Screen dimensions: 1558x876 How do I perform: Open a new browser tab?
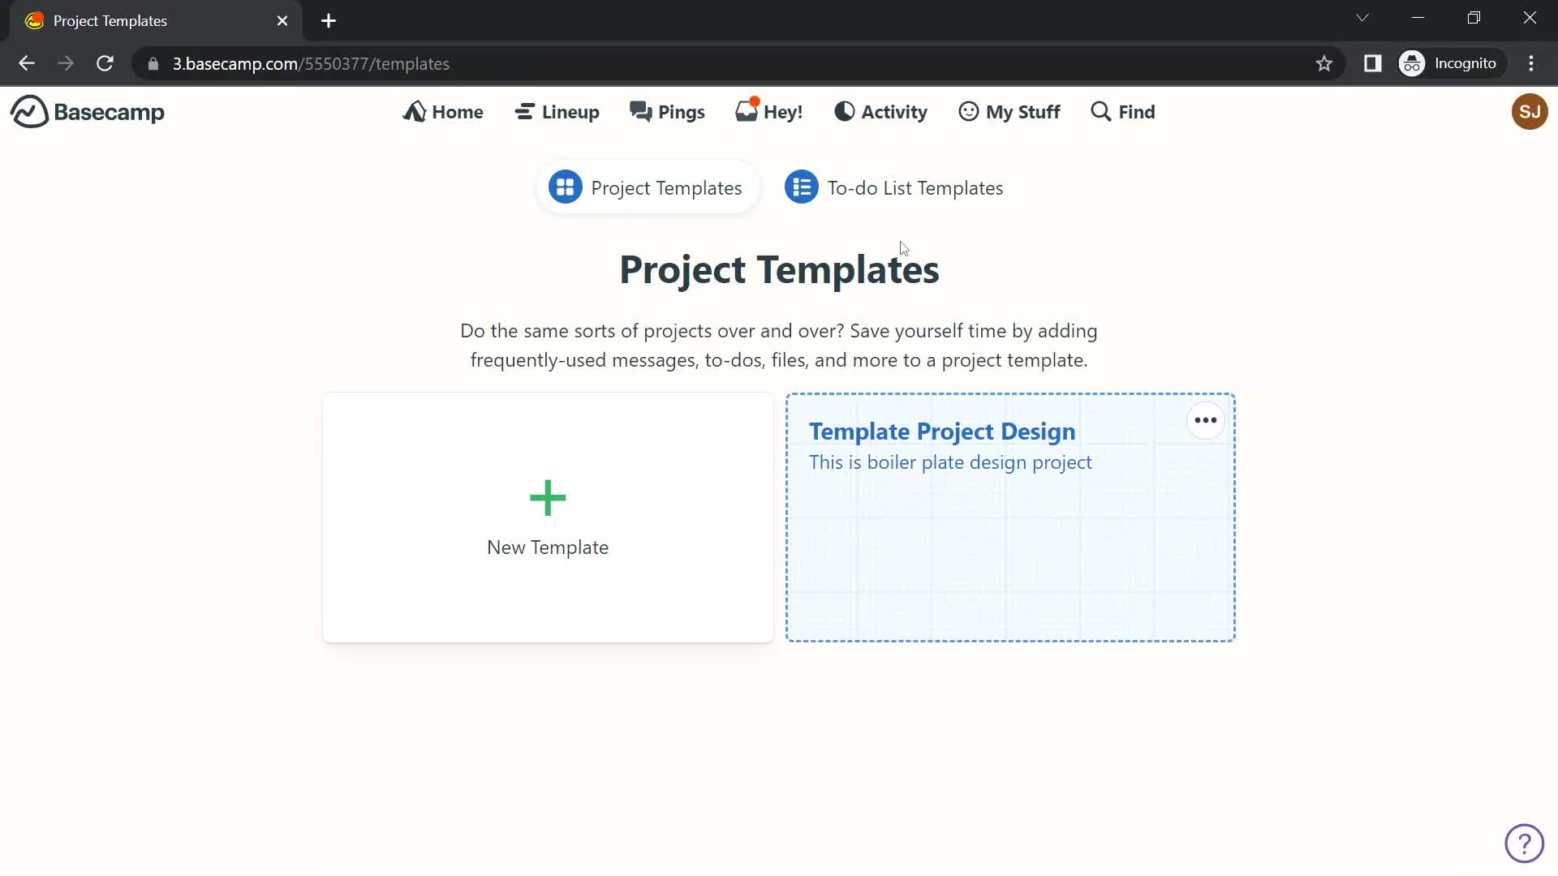[x=329, y=21]
